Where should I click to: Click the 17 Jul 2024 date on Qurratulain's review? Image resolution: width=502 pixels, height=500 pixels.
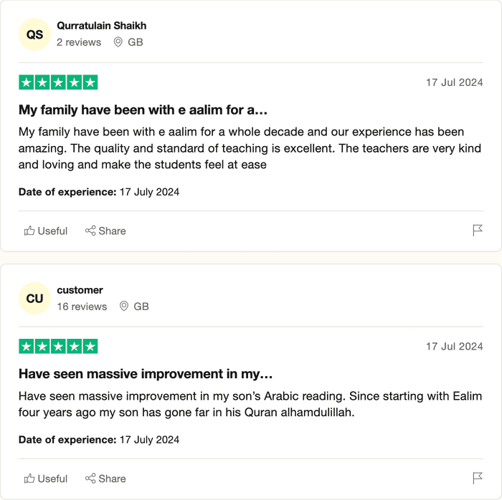(x=454, y=82)
